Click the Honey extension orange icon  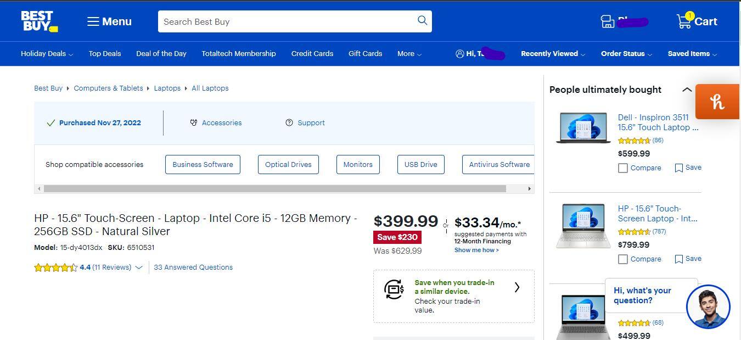pyautogui.click(x=717, y=102)
